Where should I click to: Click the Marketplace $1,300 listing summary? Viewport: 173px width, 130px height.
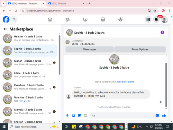point(83,42)
